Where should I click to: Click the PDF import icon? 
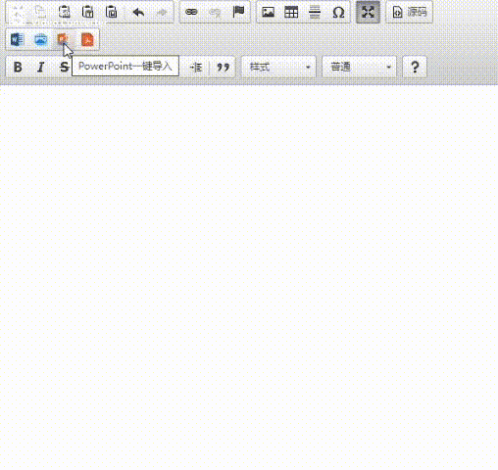tap(87, 39)
